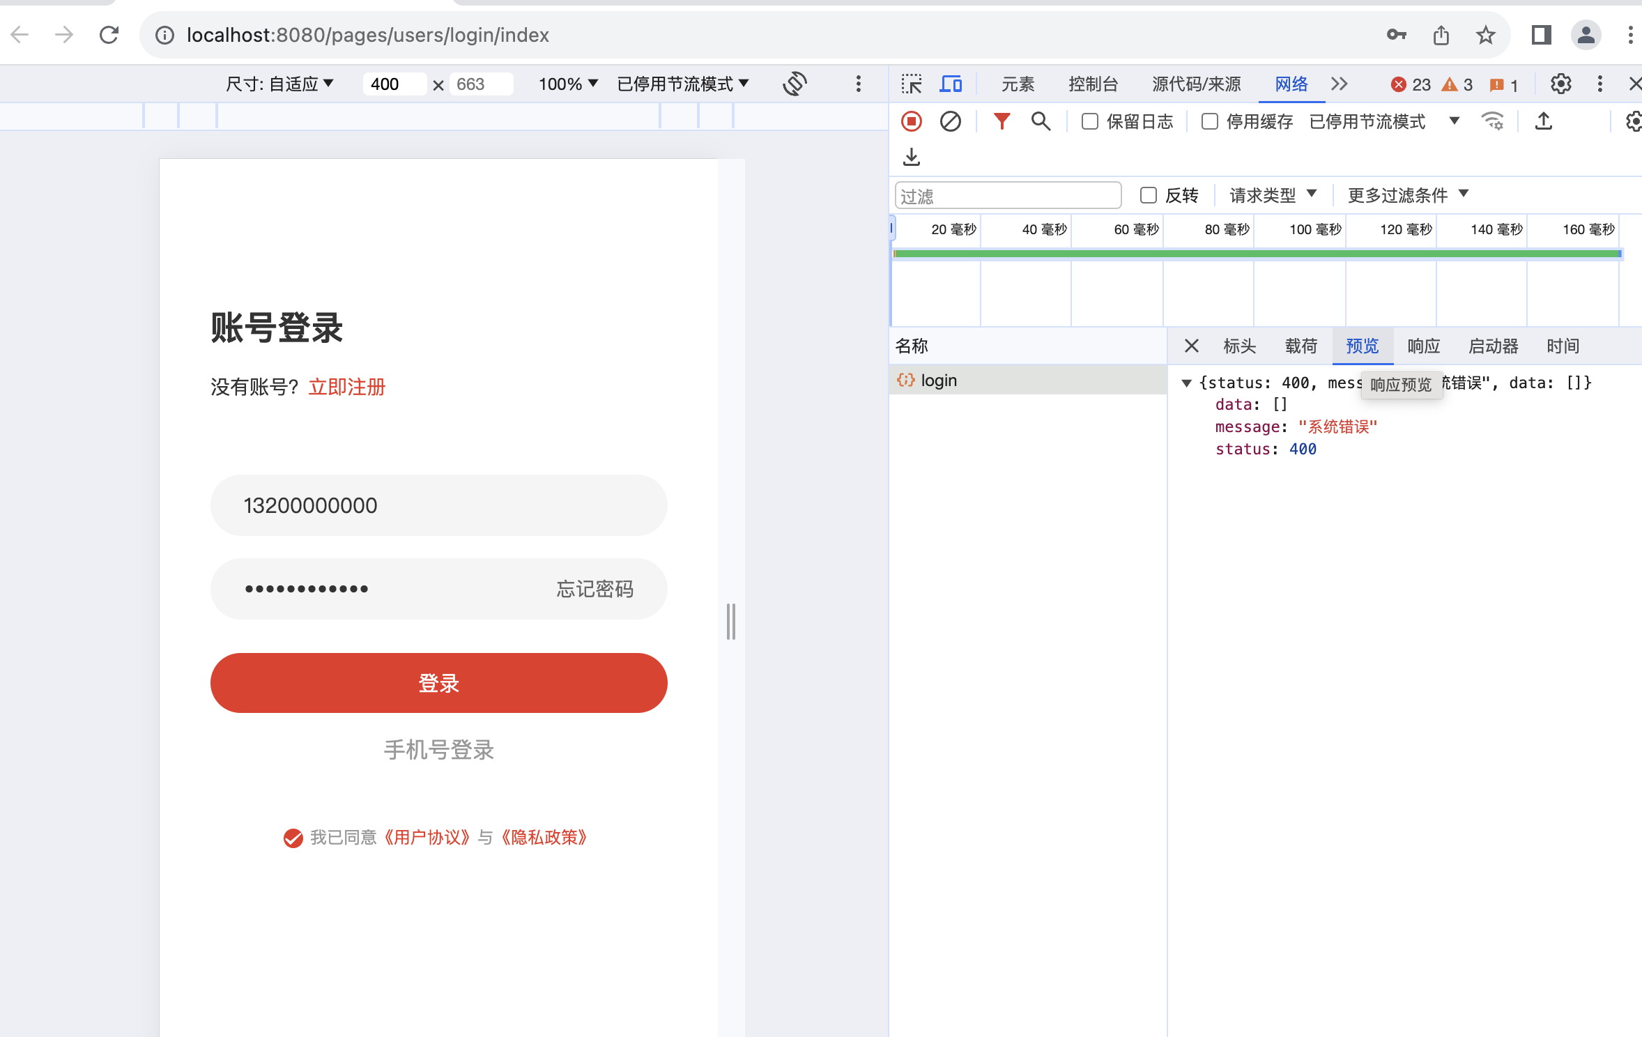Check the 反转 filter checkbox

[x=1149, y=195]
